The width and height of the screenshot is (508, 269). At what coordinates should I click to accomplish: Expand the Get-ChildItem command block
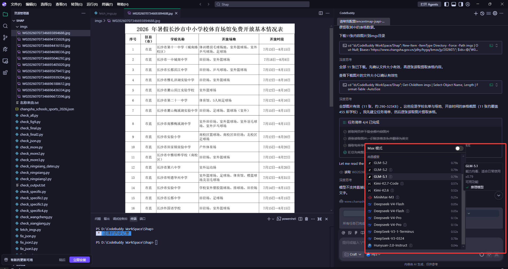click(497, 85)
